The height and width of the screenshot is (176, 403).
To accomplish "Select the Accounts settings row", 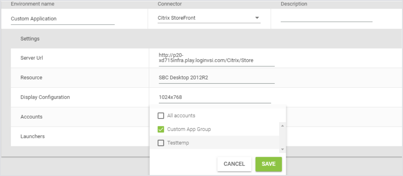I will (x=31, y=117).
